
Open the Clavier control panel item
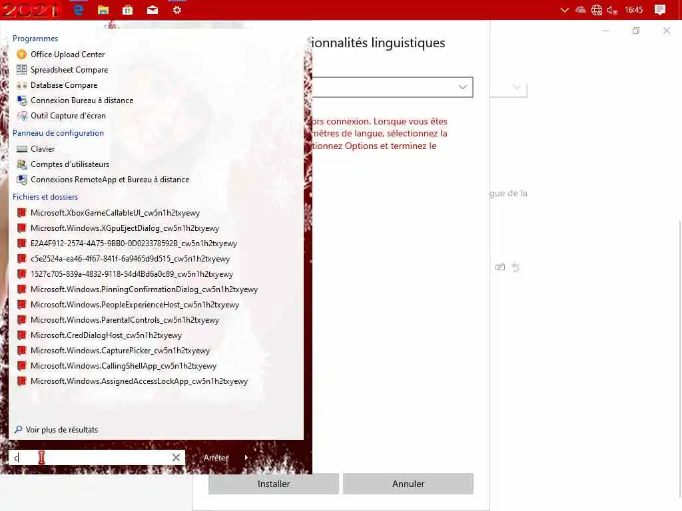tap(43, 149)
